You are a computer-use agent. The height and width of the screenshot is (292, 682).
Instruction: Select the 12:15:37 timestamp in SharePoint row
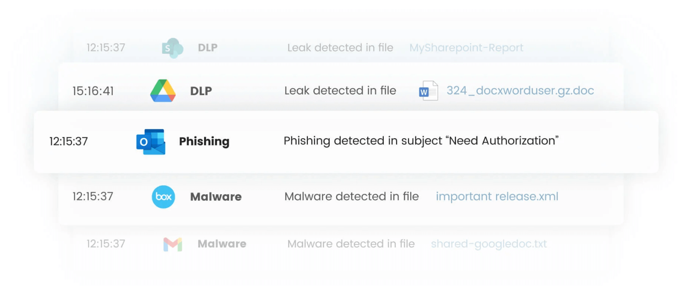click(x=106, y=48)
